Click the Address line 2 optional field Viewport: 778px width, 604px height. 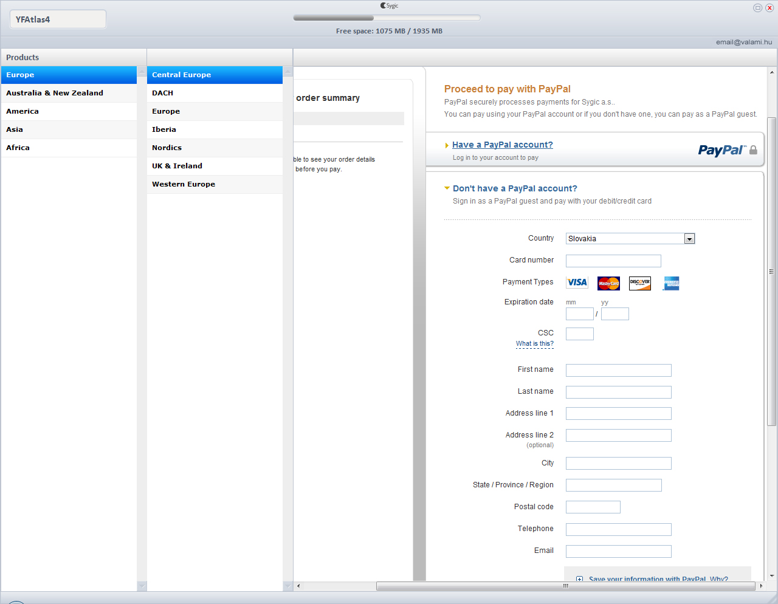point(619,436)
